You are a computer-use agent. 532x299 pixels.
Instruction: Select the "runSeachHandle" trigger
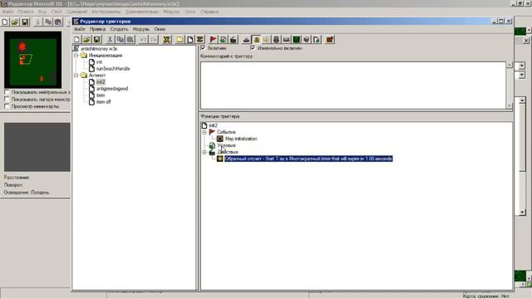(x=113, y=69)
